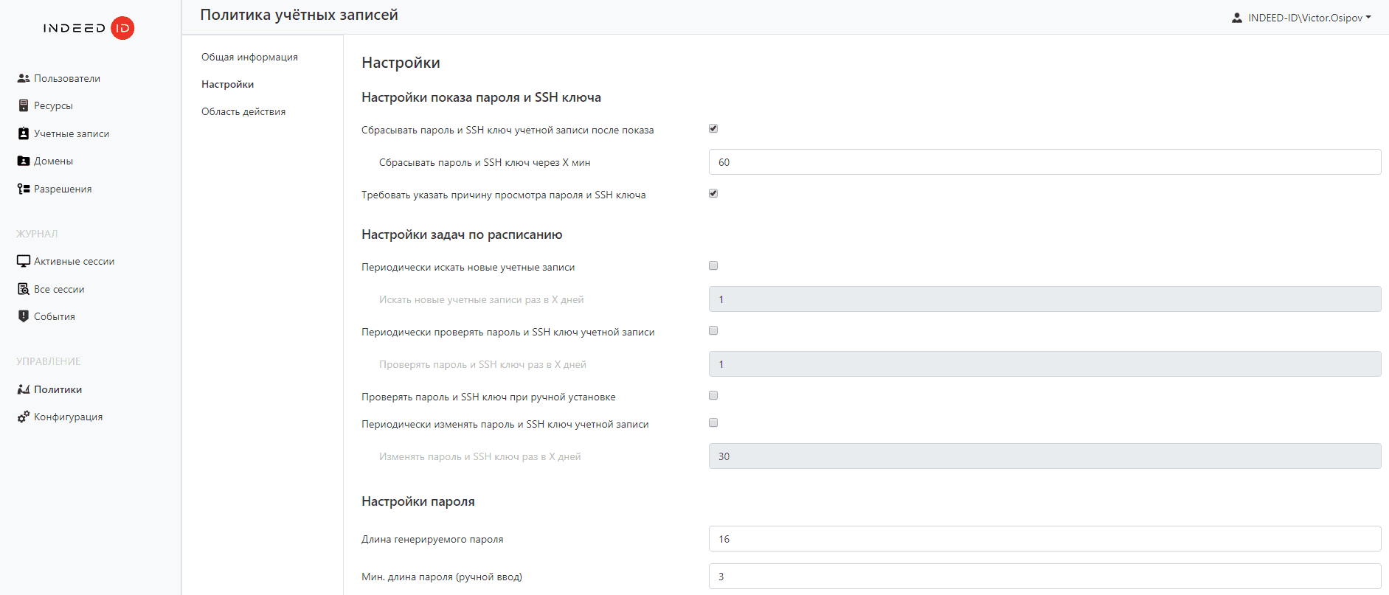Viewport: 1389px width, 595px height.
Task: Click the Active sessions monitor icon
Action: coord(24,261)
